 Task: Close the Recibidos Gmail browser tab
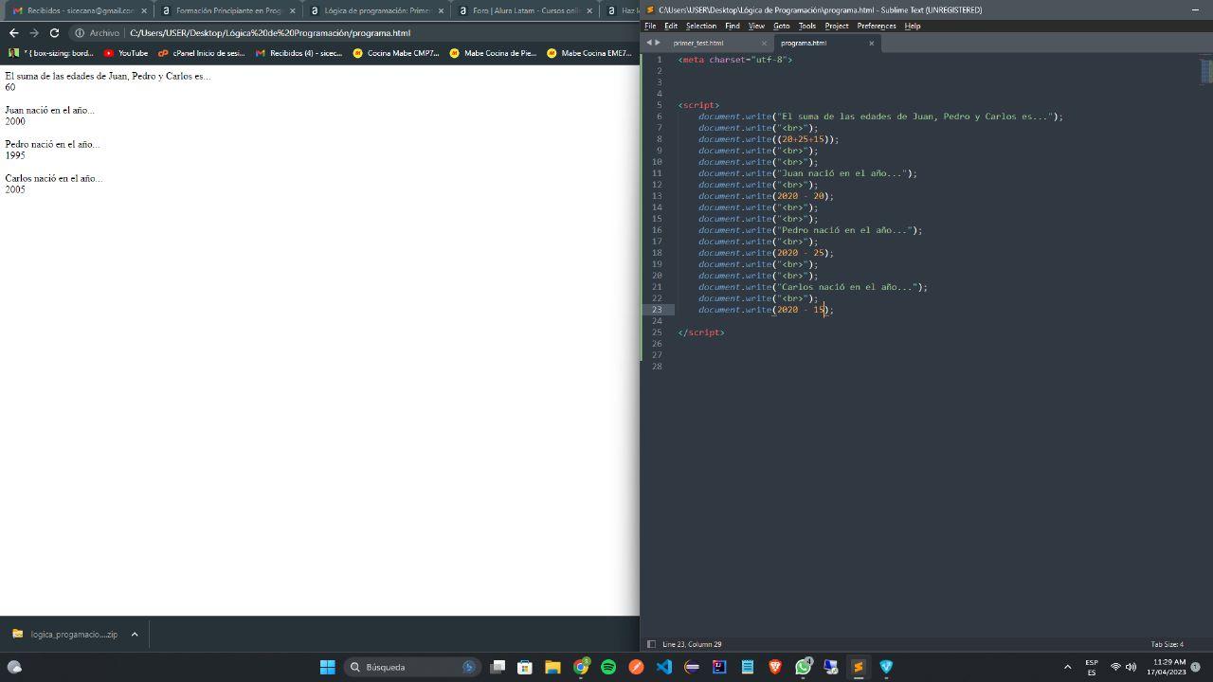(x=144, y=10)
